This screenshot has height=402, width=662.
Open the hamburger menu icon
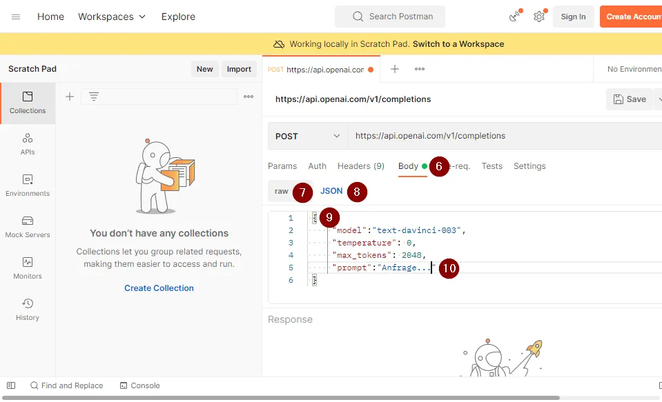click(x=16, y=17)
